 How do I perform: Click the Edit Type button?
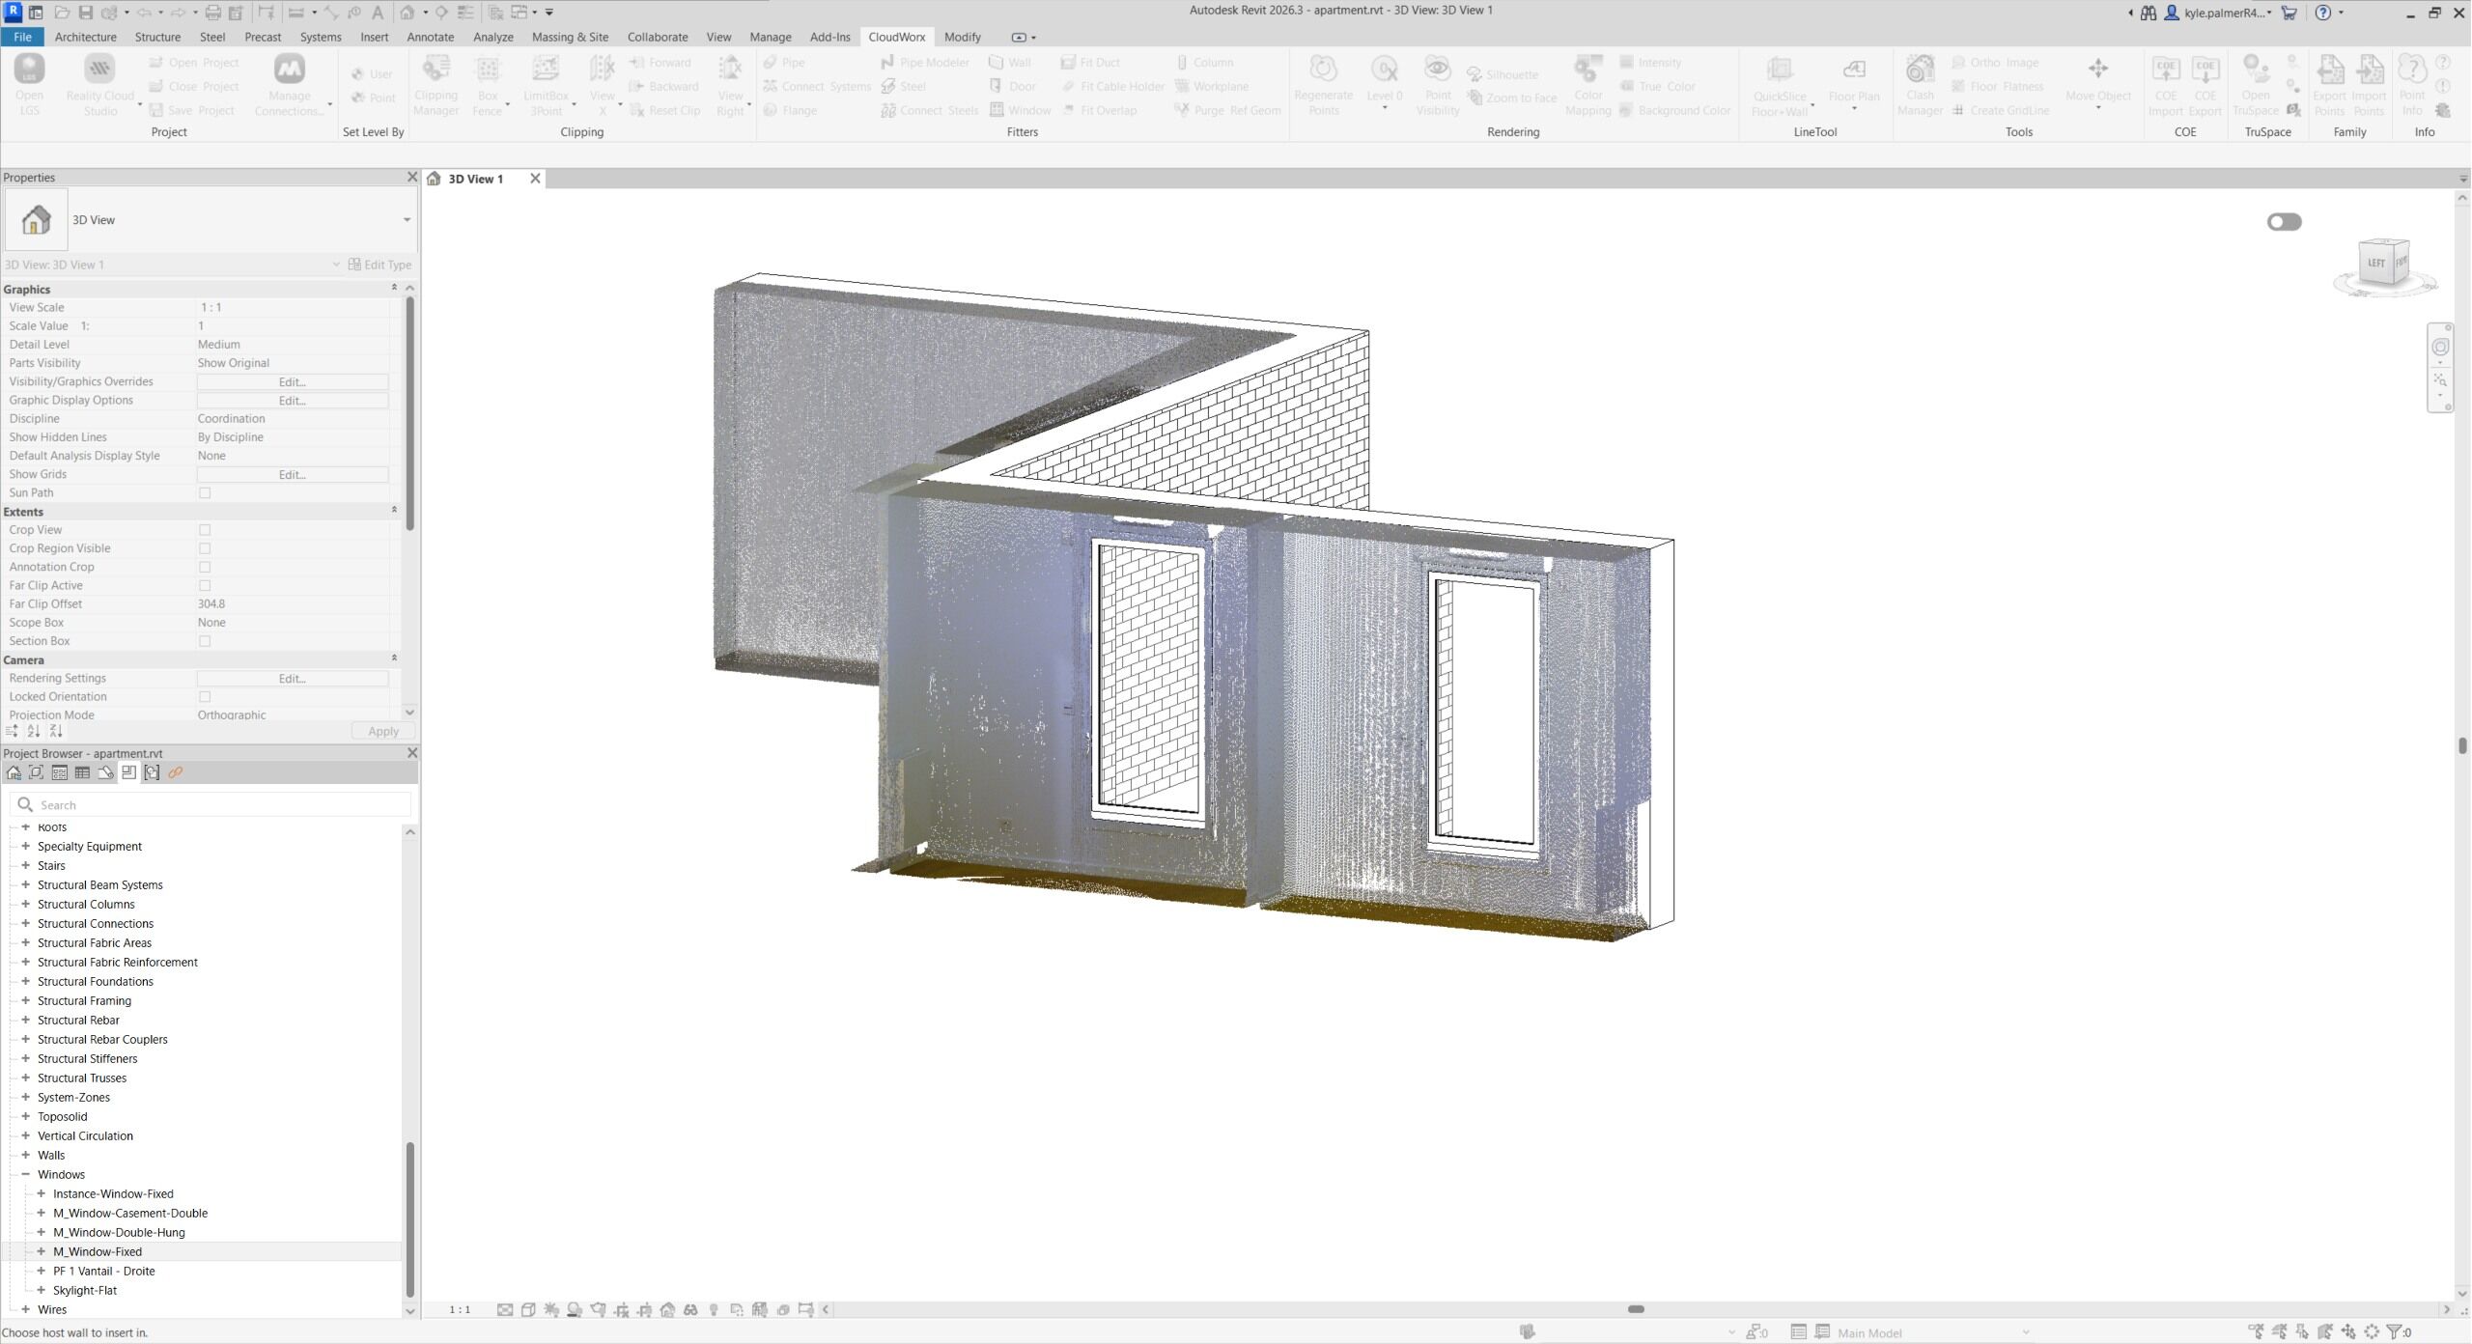pyautogui.click(x=379, y=265)
